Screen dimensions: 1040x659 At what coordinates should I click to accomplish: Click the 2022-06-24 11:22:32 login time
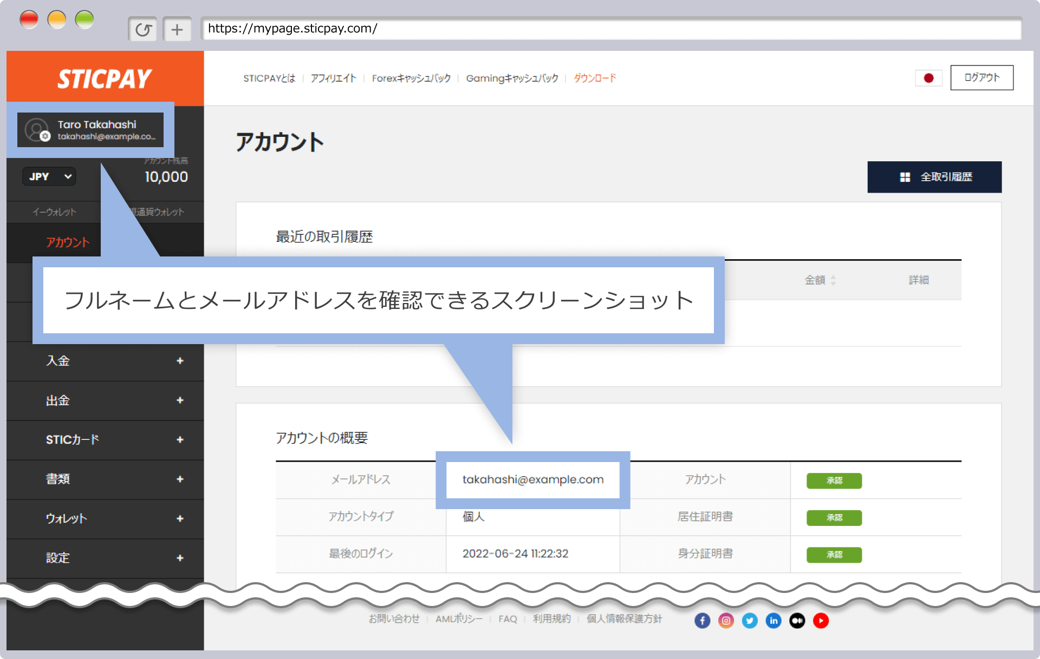515,553
